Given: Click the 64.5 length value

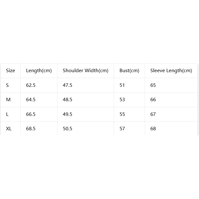Looking at the screenshot, I should 31,100.
